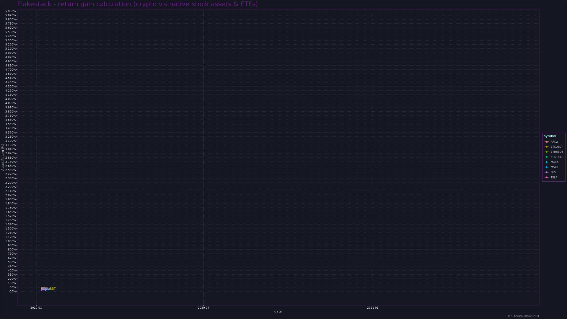Click the 'symbol' legend title
Image resolution: width=567 pixels, height=319 pixels.
point(550,136)
